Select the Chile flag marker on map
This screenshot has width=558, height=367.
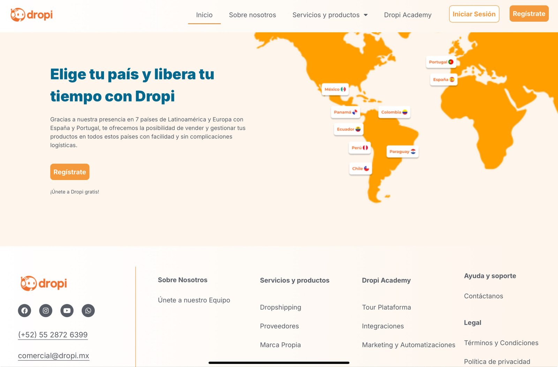[x=360, y=168]
